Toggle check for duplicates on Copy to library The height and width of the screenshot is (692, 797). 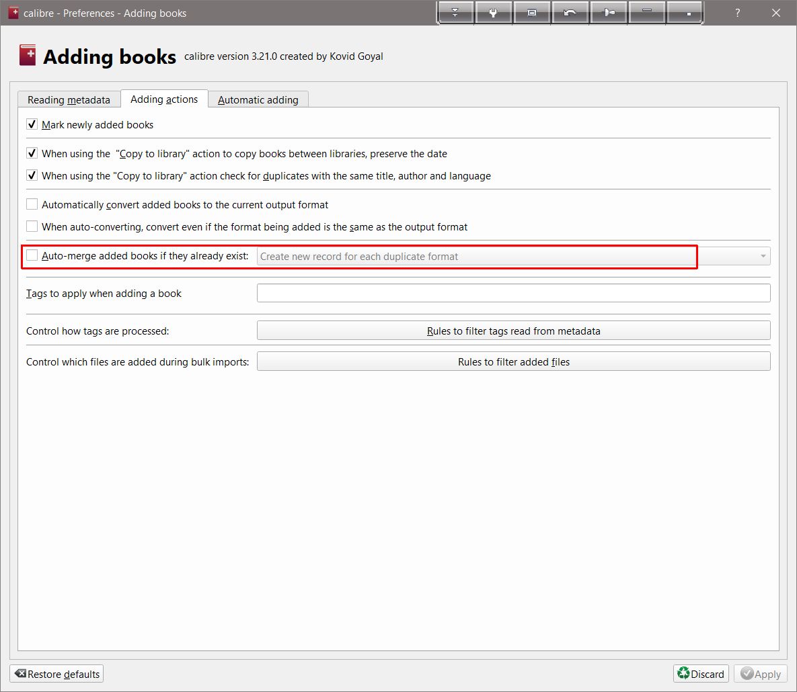point(32,175)
